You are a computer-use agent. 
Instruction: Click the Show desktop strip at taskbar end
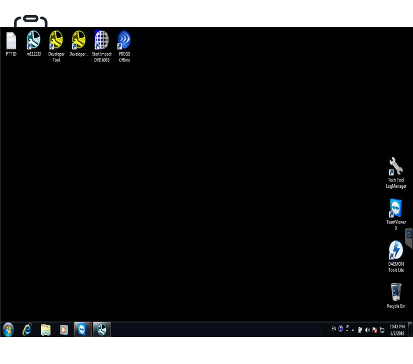(410, 329)
